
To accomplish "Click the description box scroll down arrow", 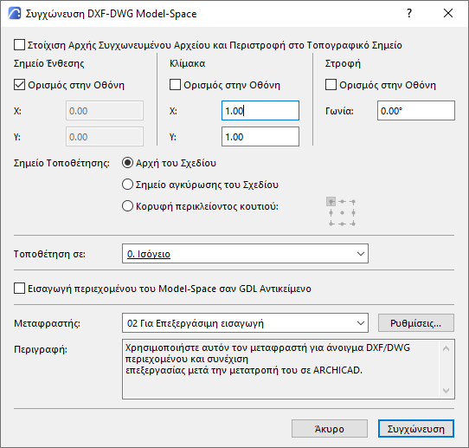I will (x=446, y=391).
